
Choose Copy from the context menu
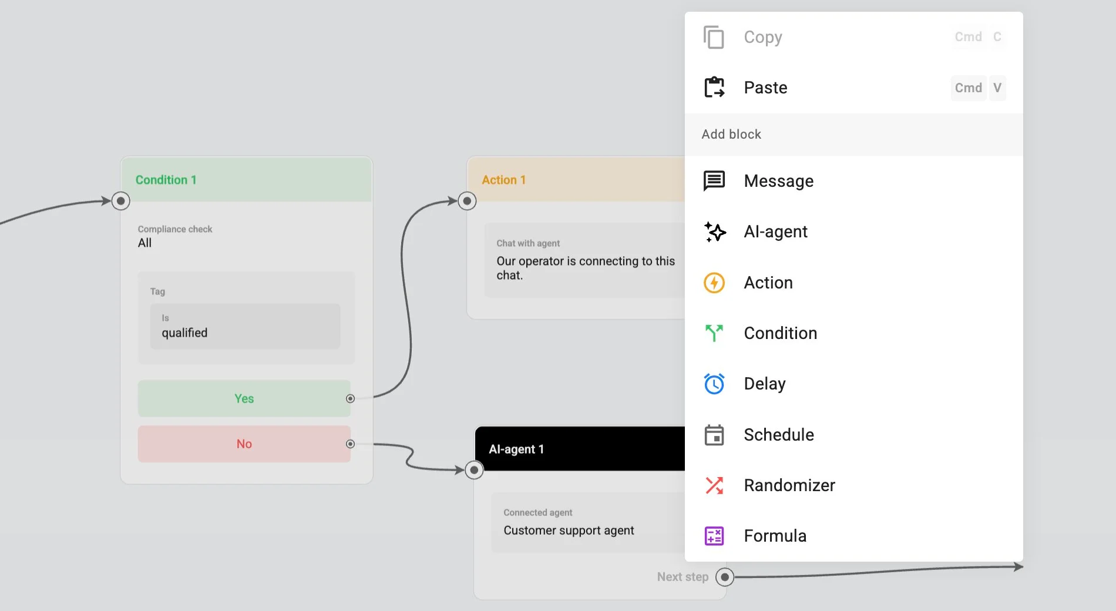(x=854, y=37)
